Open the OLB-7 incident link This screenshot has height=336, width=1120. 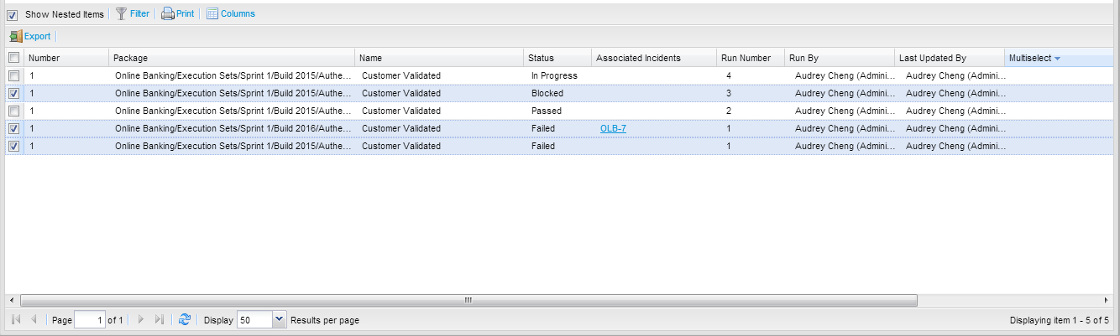click(613, 128)
